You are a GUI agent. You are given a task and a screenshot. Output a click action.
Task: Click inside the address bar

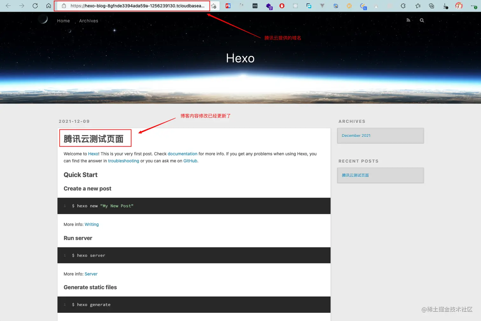click(134, 5)
